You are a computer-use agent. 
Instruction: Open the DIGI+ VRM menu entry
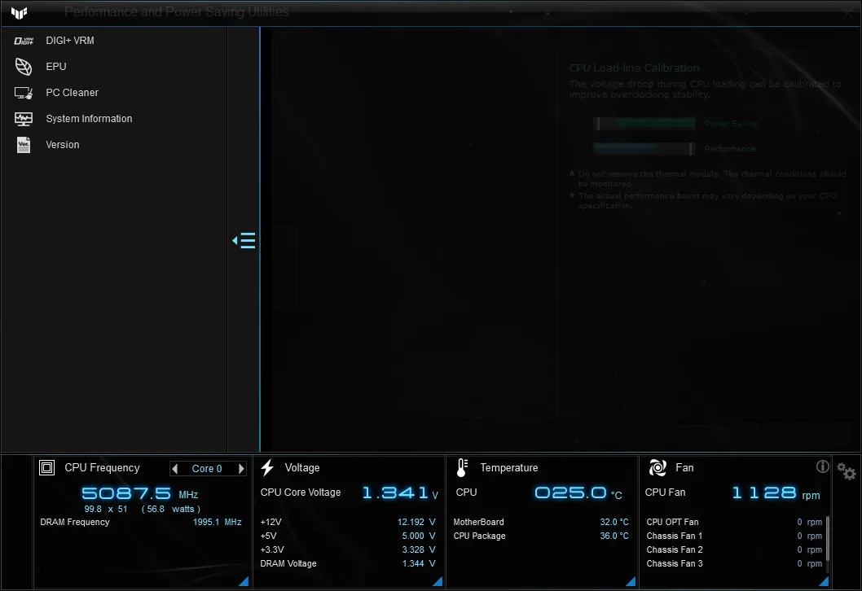[x=70, y=41]
